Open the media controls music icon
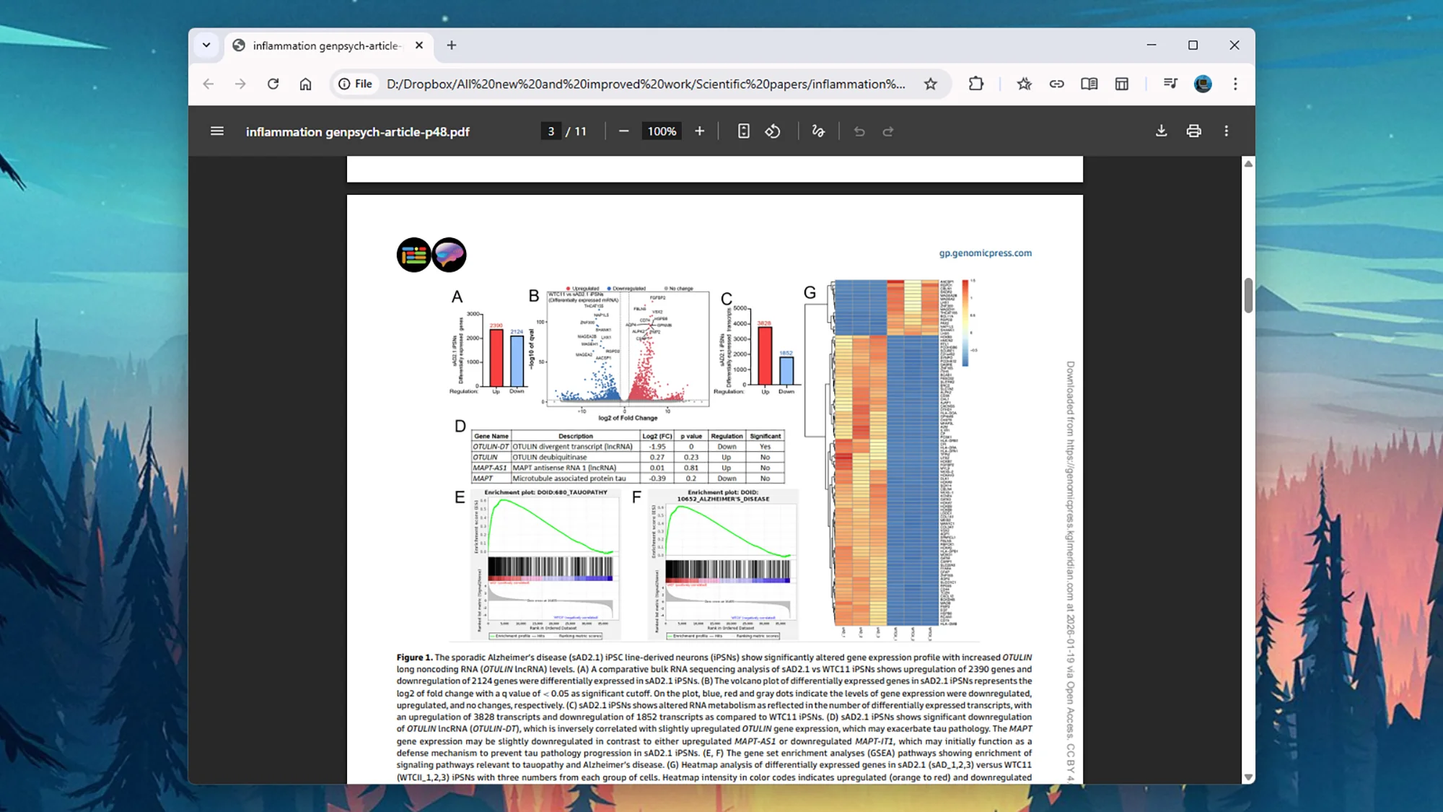 pos(1170,84)
